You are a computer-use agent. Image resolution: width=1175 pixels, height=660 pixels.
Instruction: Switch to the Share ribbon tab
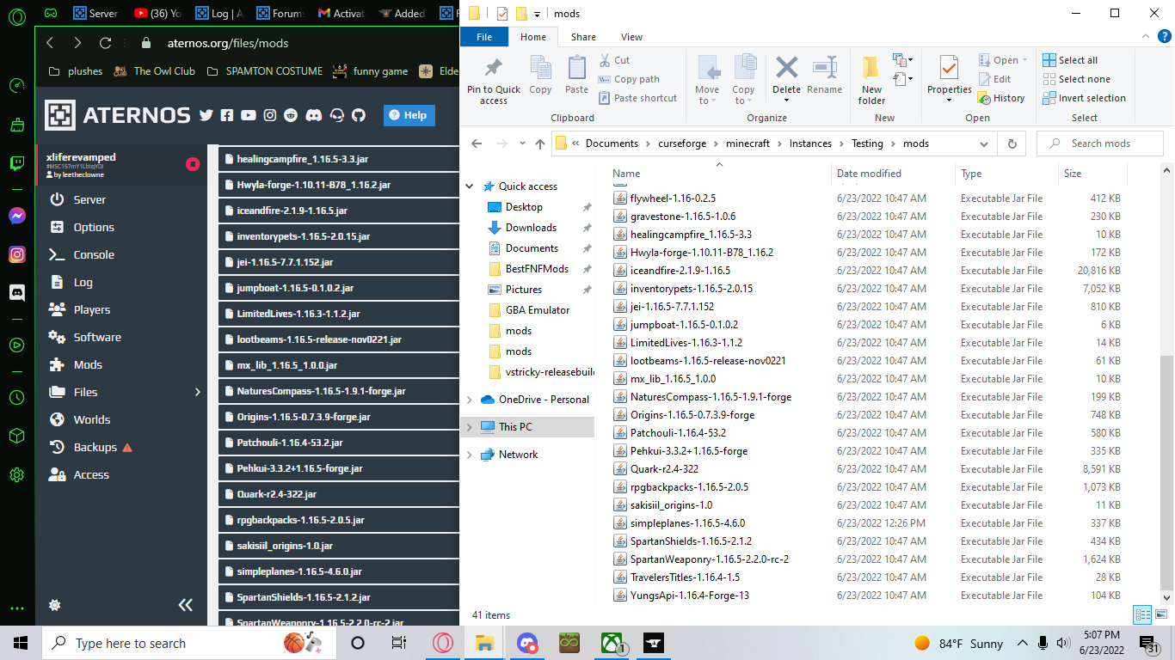(583, 37)
